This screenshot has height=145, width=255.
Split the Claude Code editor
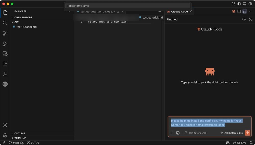coord(239,11)
